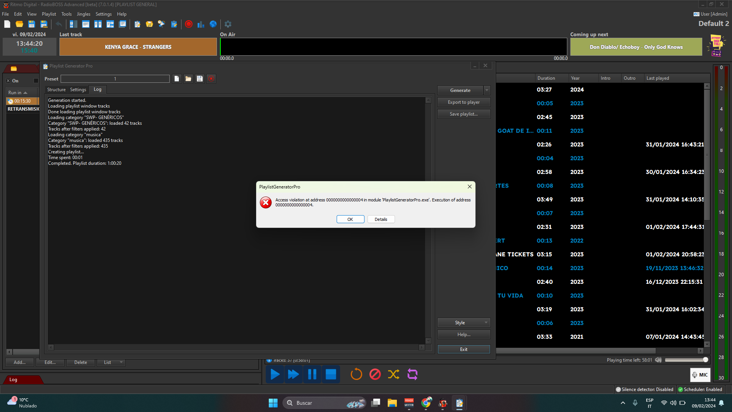732x412 pixels.
Task: Switch to the Structure tab
Action: [56, 90]
